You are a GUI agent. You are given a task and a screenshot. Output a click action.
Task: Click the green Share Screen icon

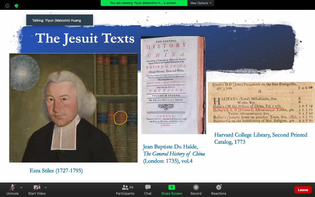171,187
